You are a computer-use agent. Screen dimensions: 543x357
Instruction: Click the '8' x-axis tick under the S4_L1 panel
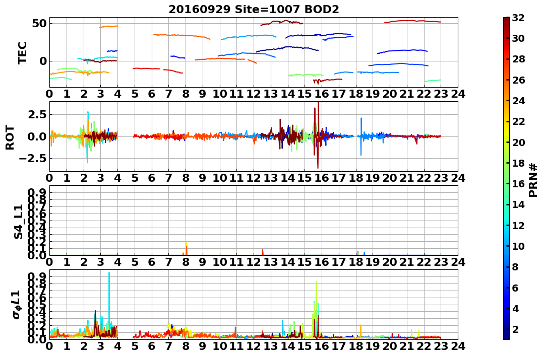(186, 262)
